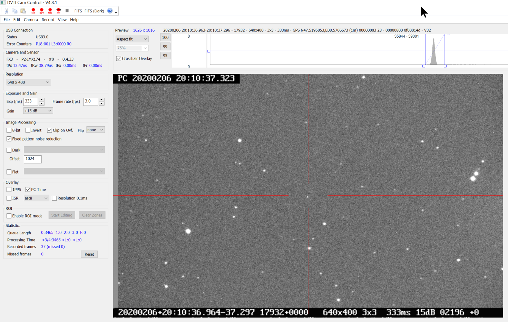Click the DVTI Cam Control title bar icon
Screen dimensions: 508x322
(3, 2)
